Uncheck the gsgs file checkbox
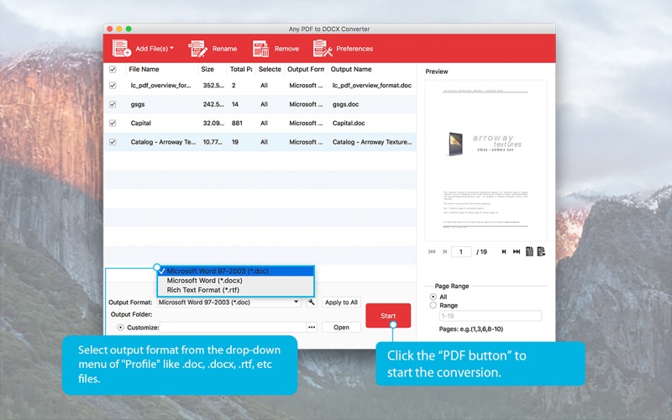Viewport: 672px width, 420px height. [113, 104]
